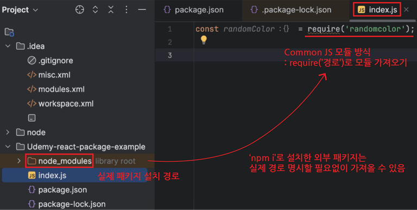Click the node folder icon
Image resolution: width=417 pixels, height=210 pixels.
(x=20, y=132)
